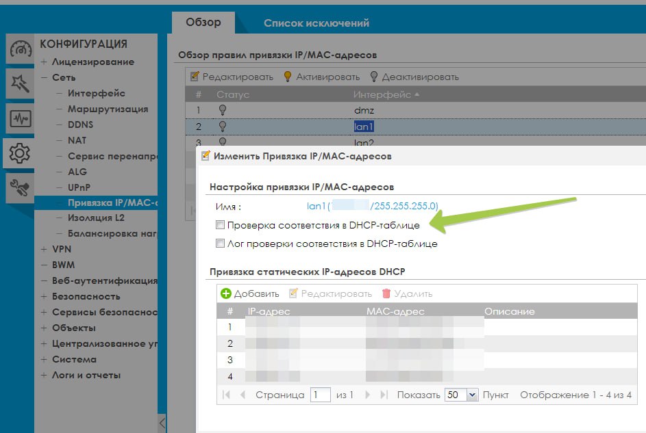Switch to the Обзор tab
The image size is (646, 433).
(203, 22)
